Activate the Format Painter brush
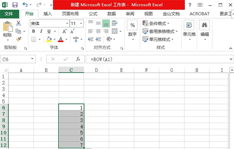This screenshot has height=149, width=234. tap(19, 39)
